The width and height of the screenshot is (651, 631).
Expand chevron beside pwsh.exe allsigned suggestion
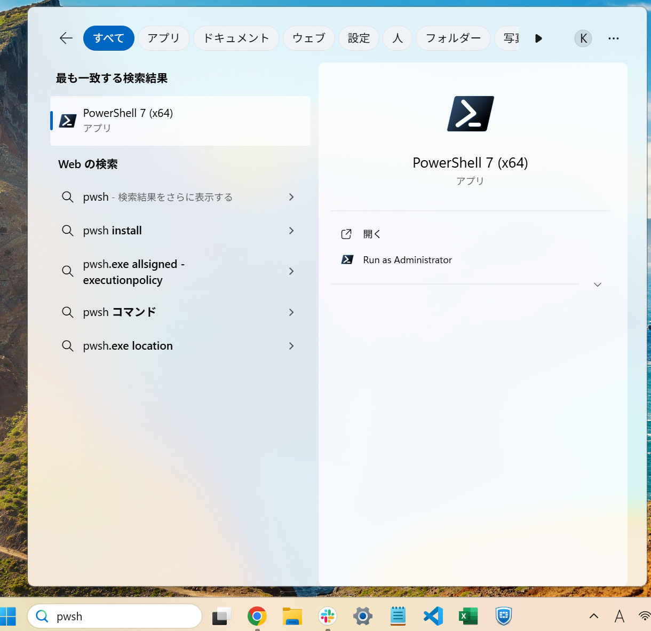click(x=291, y=271)
